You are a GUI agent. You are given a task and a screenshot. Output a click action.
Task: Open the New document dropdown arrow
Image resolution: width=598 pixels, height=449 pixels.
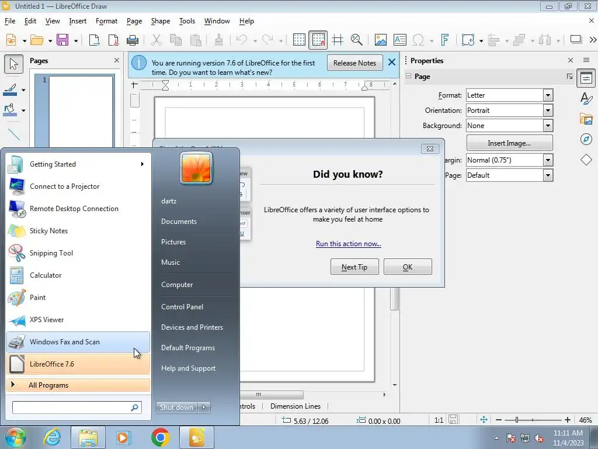[24, 40]
